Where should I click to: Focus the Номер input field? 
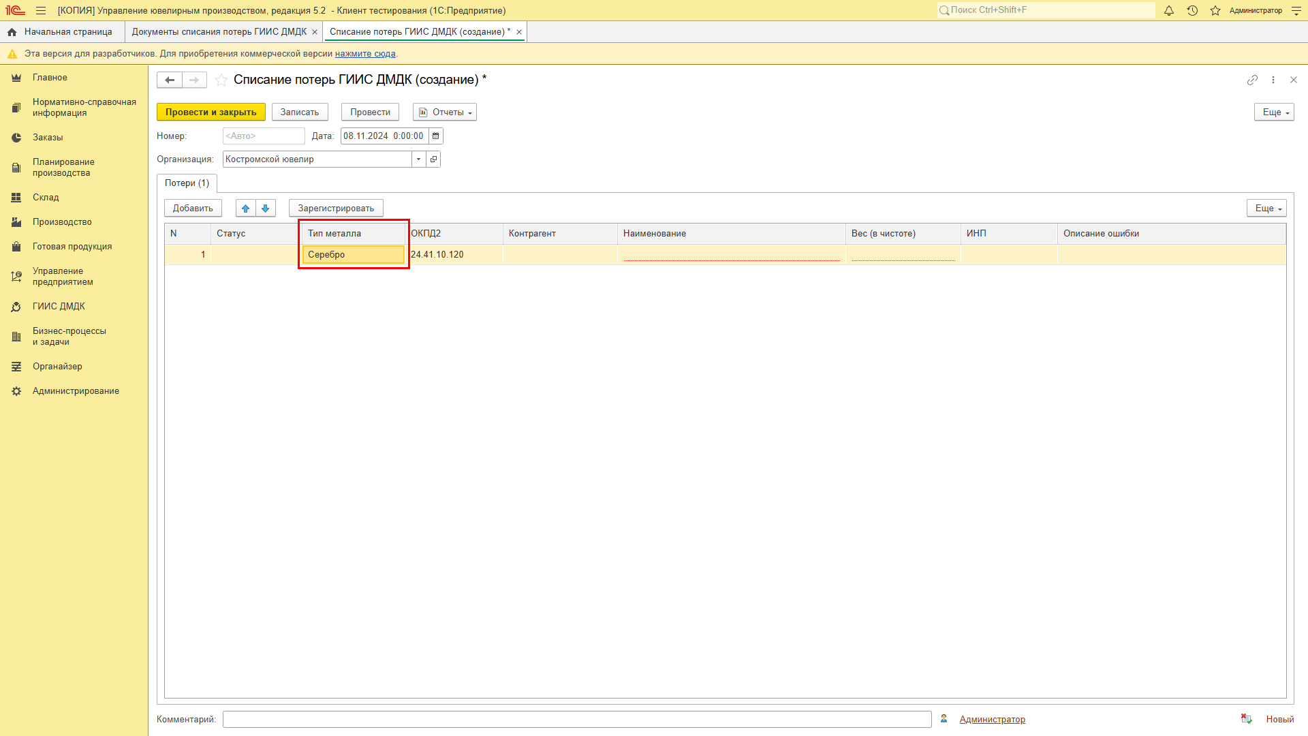[264, 136]
